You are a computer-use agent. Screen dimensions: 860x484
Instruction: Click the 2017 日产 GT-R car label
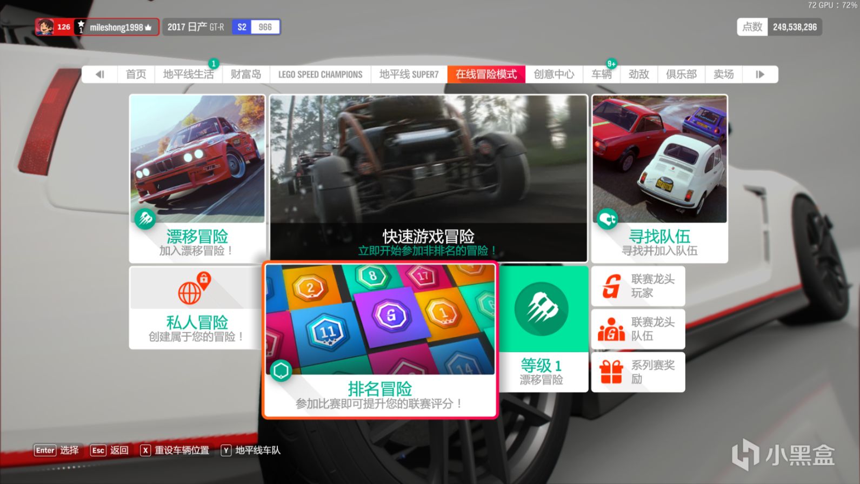pyautogui.click(x=196, y=27)
